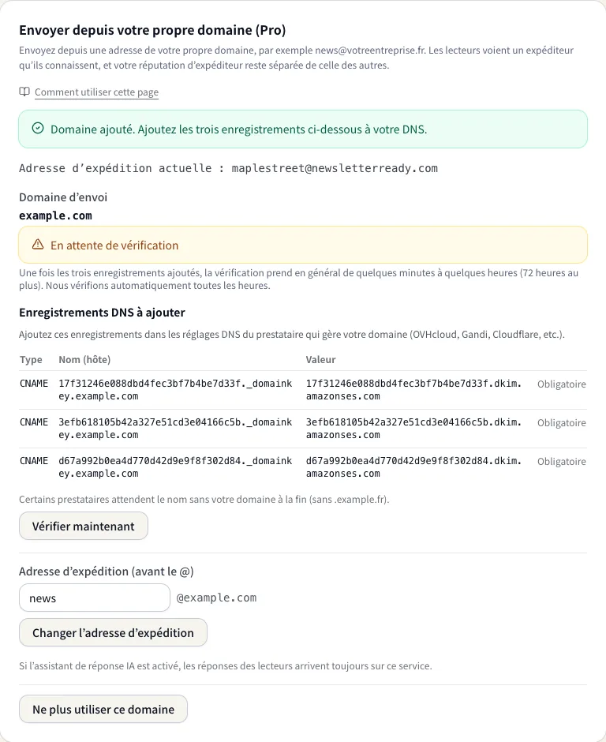Click the 'Nom (hôte)' column header
Screen dimensions: 606x742
[x=84, y=360]
